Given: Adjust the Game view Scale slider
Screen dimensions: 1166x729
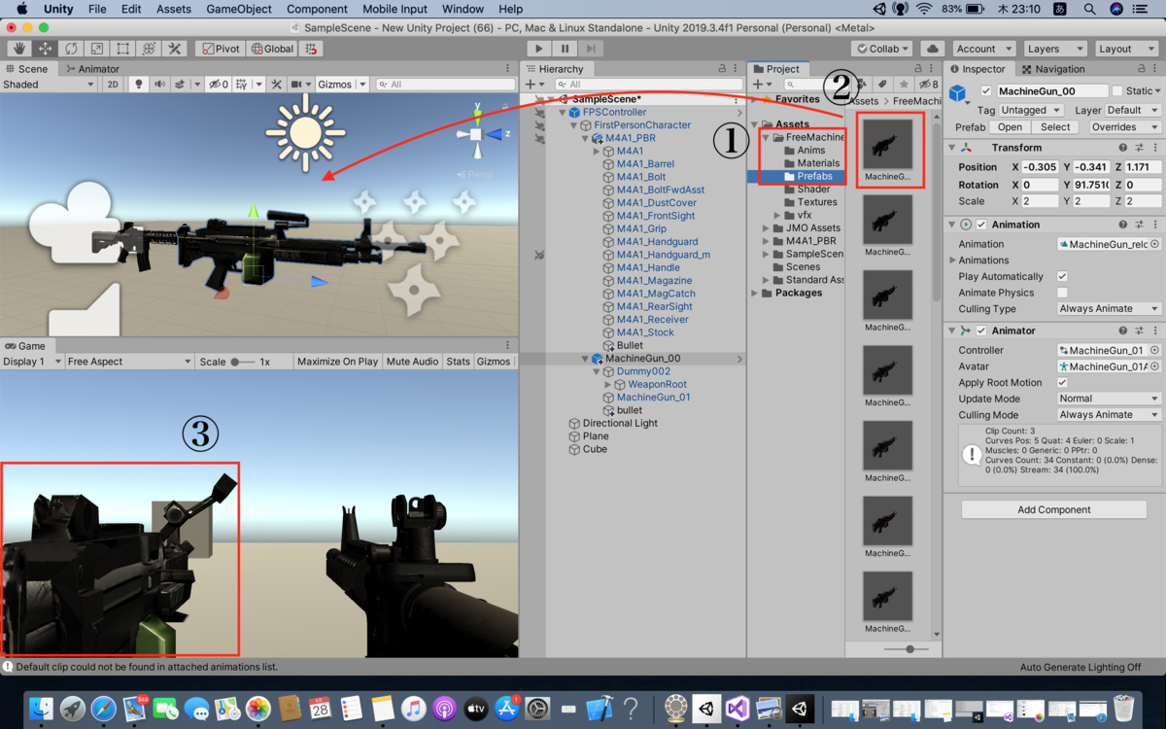Looking at the screenshot, I should coord(242,362).
